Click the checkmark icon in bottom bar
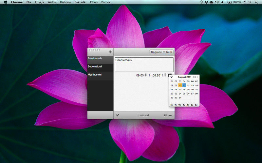Image resolution: width=262 pixels, height=163 pixels. click(118, 115)
